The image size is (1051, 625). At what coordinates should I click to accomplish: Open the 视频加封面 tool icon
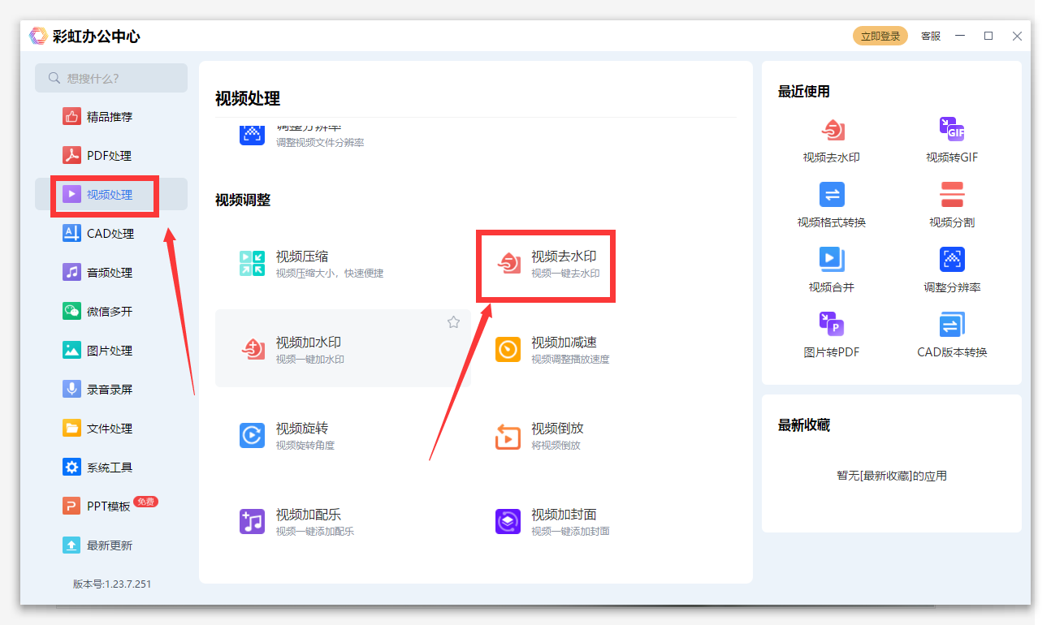pyautogui.click(x=508, y=522)
